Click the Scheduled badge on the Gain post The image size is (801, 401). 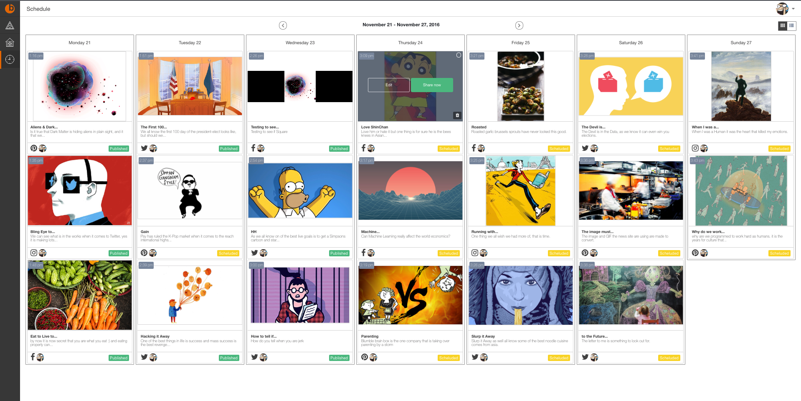tap(228, 253)
